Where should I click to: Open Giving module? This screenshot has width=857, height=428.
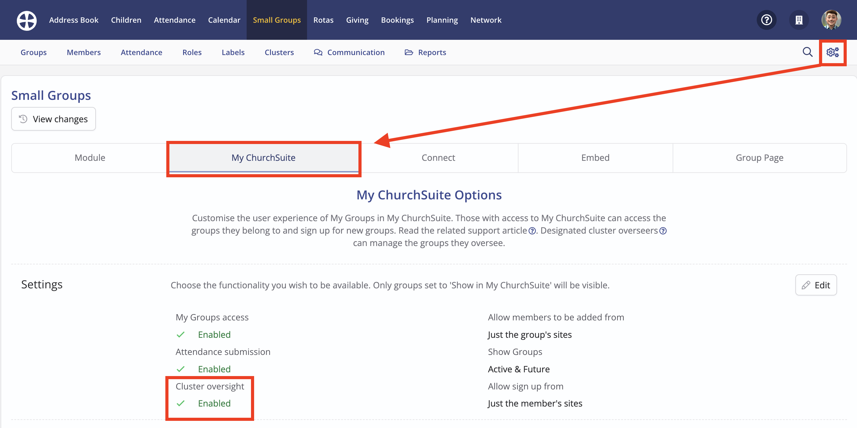tap(357, 20)
